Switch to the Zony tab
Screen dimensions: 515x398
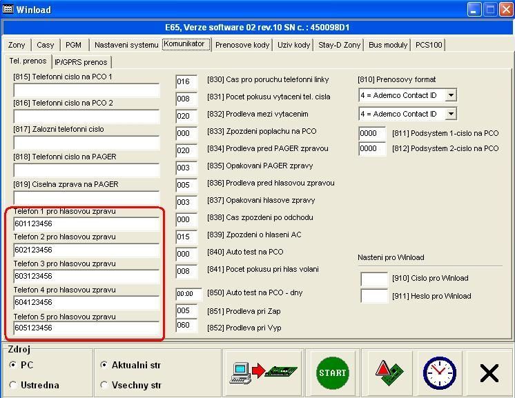pos(17,45)
